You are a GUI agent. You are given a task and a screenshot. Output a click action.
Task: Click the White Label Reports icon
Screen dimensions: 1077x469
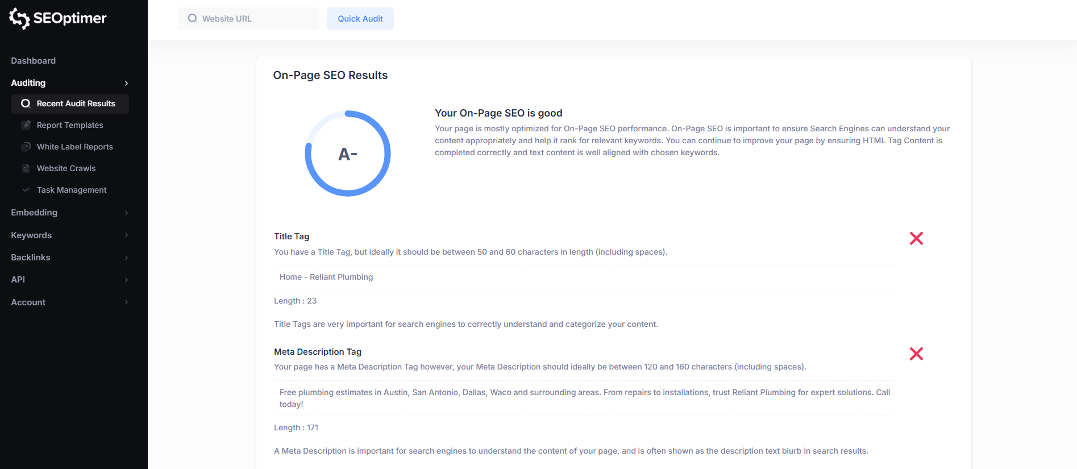pyautogui.click(x=26, y=147)
